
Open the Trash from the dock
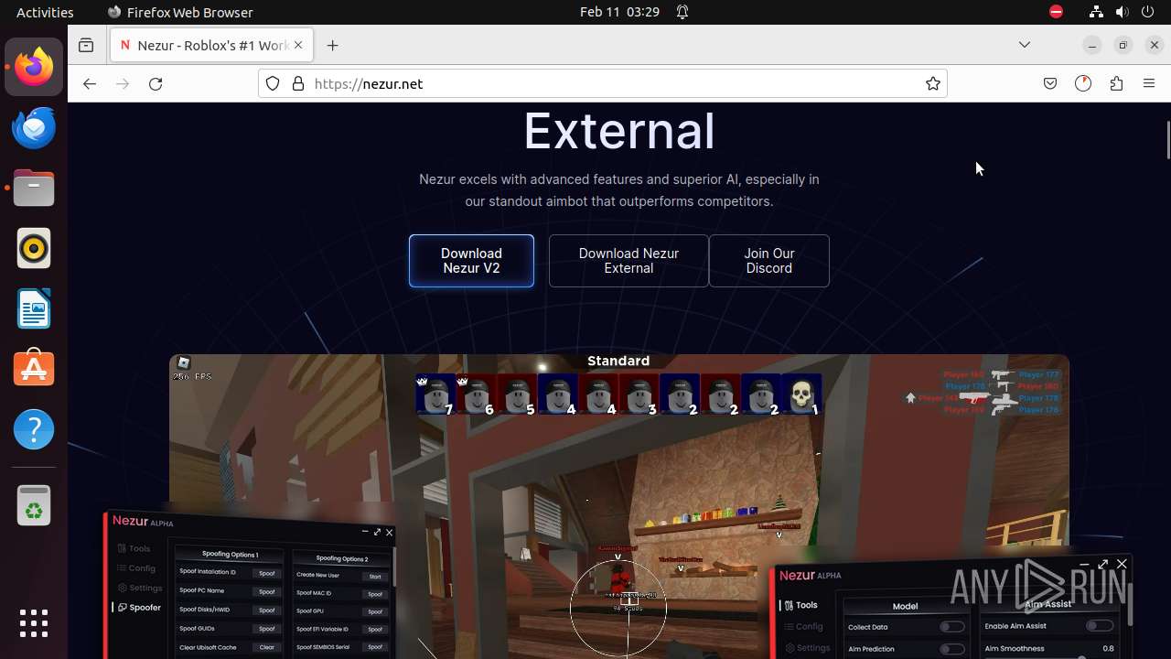pyautogui.click(x=34, y=506)
